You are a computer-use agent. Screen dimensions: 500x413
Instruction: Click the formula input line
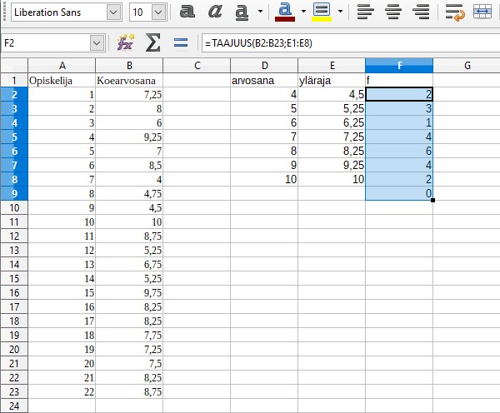pos(350,42)
